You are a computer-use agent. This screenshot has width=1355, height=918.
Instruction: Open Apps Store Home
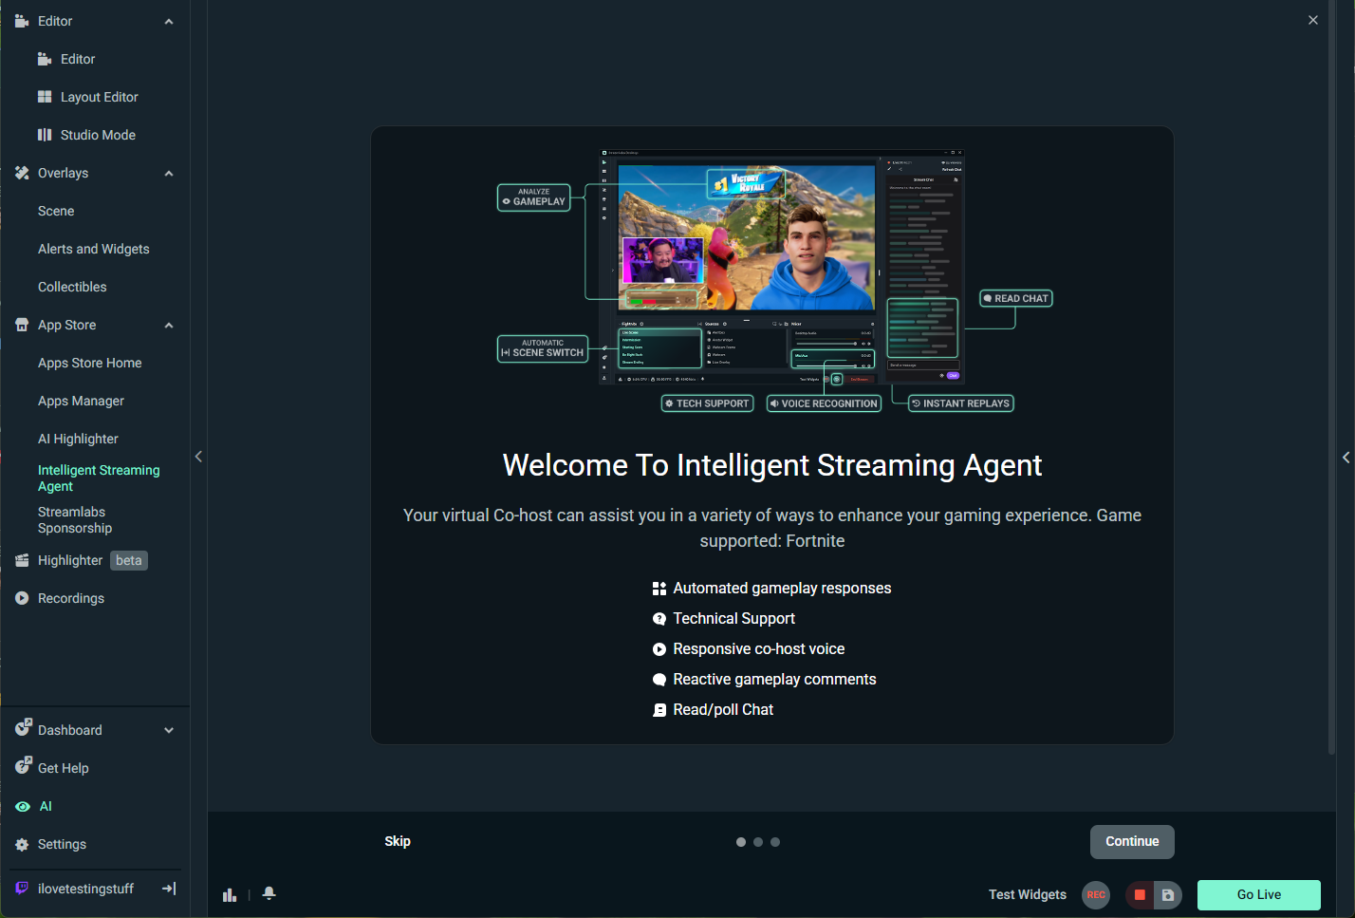pos(89,362)
